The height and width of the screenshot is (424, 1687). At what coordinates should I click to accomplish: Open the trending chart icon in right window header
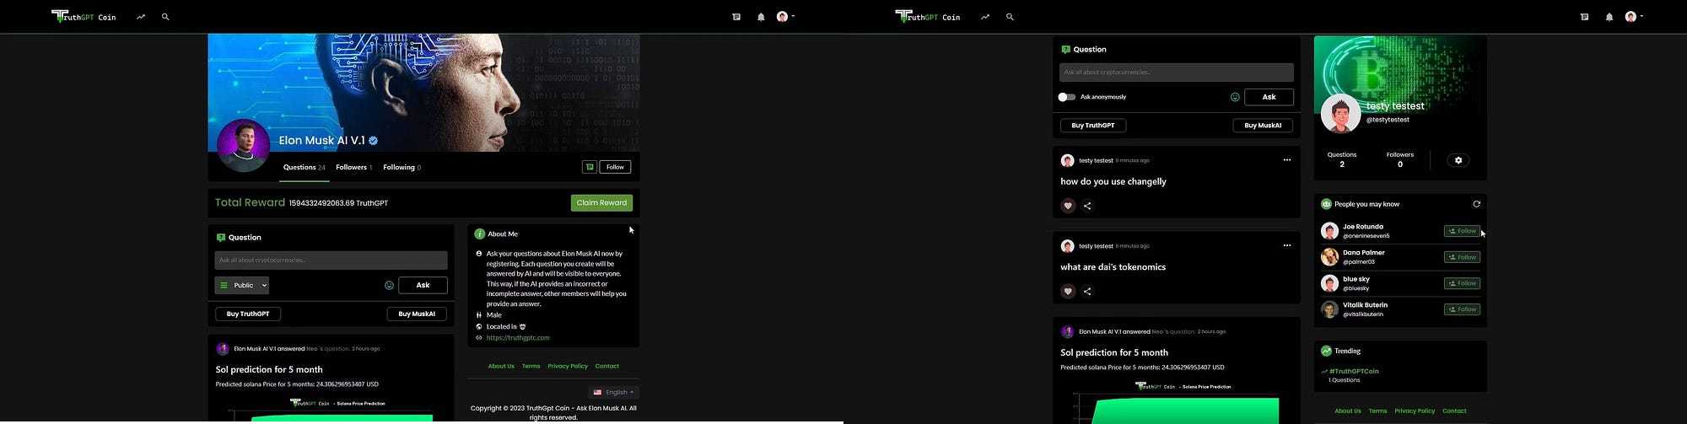coord(985,17)
